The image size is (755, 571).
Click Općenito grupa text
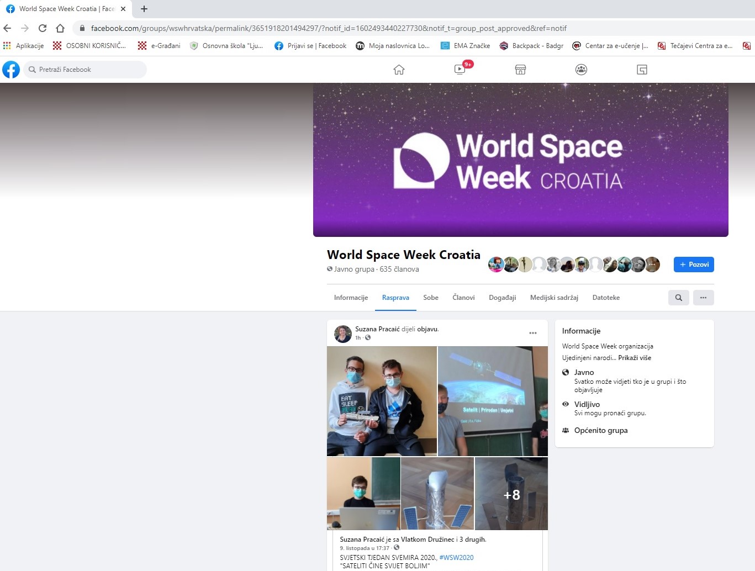(601, 431)
